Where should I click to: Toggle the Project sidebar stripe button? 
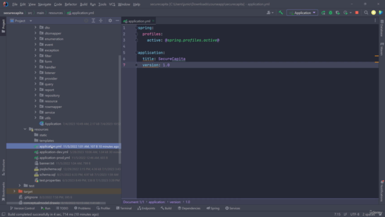(4, 26)
